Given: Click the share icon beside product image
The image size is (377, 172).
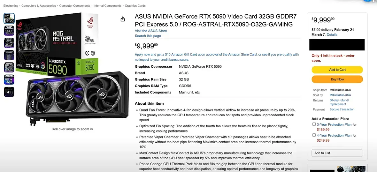Looking at the screenshot, I should [123, 19].
